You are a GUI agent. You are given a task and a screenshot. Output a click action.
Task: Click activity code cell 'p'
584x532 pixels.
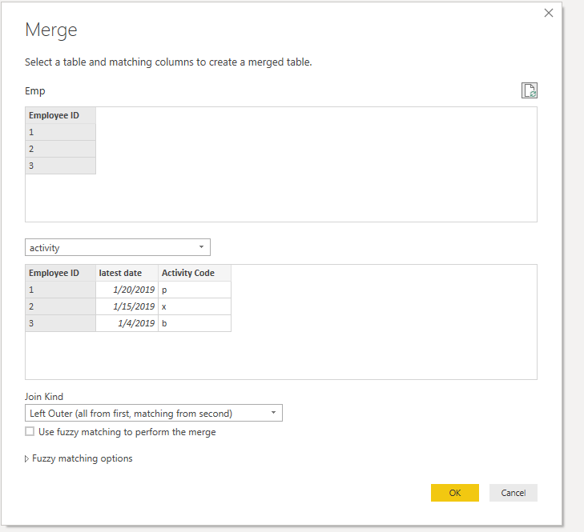(x=195, y=290)
